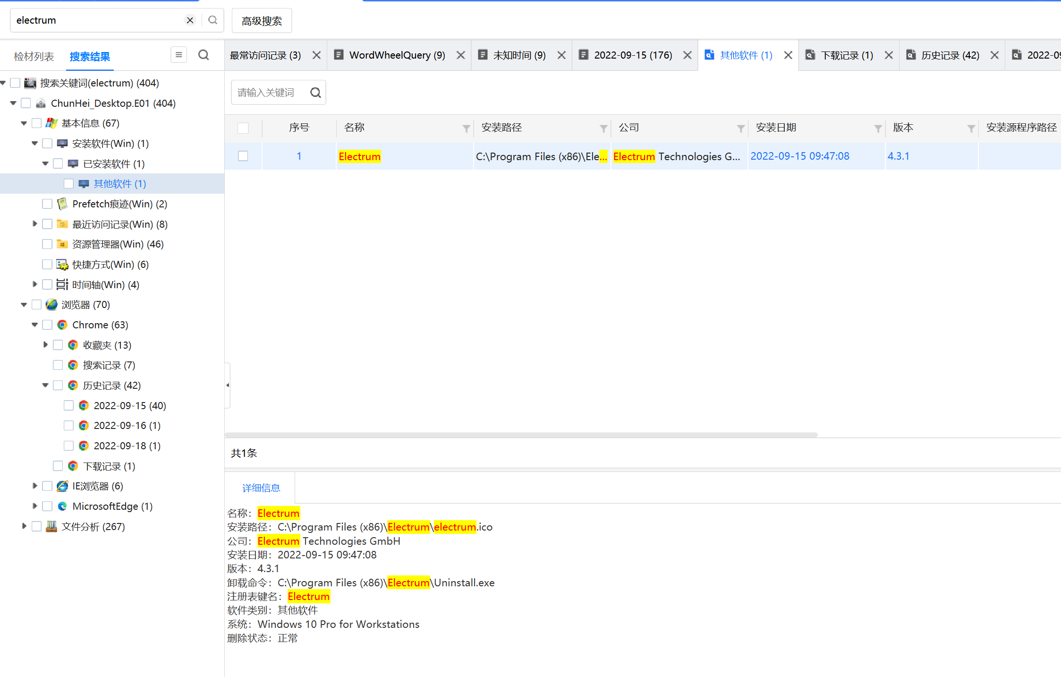
Task: Click the Chrome icon beside Chrome (63)
Action: 62,325
